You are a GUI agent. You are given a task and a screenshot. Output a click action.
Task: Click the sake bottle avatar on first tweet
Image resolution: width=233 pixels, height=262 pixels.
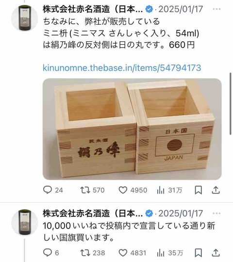tap(25, 18)
